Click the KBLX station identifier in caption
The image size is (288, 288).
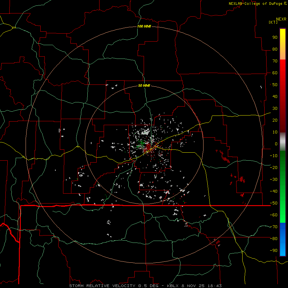pyautogui.click(x=173, y=286)
